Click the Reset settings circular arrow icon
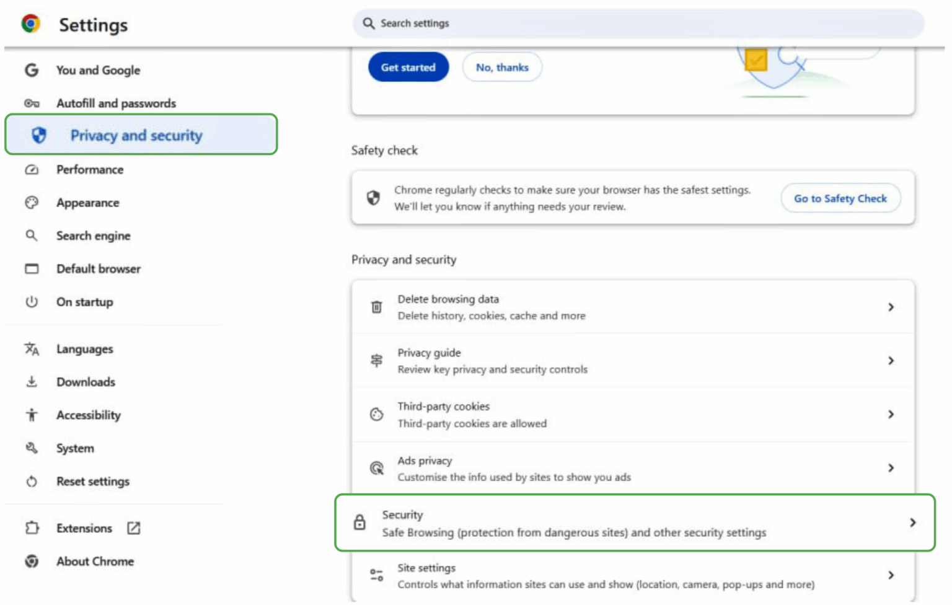 (x=32, y=482)
